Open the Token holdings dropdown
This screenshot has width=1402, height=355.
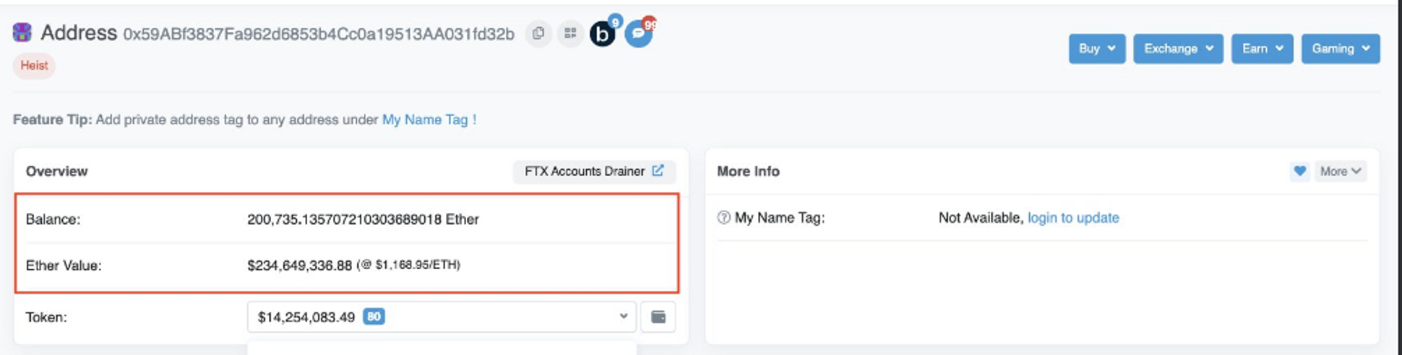pos(441,317)
